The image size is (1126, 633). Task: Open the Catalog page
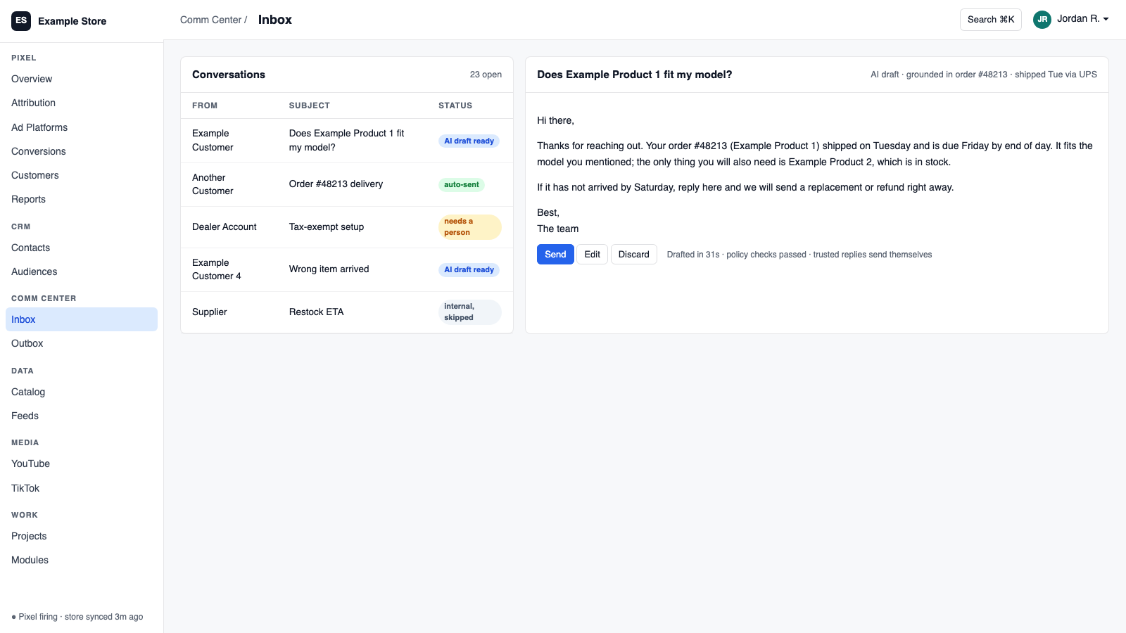pyautogui.click(x=82, y=392)
